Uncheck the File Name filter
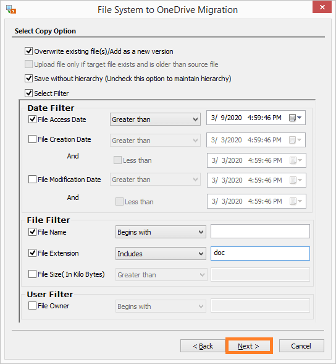The height and width of the screenshot is (364, 336). [32, 232]
